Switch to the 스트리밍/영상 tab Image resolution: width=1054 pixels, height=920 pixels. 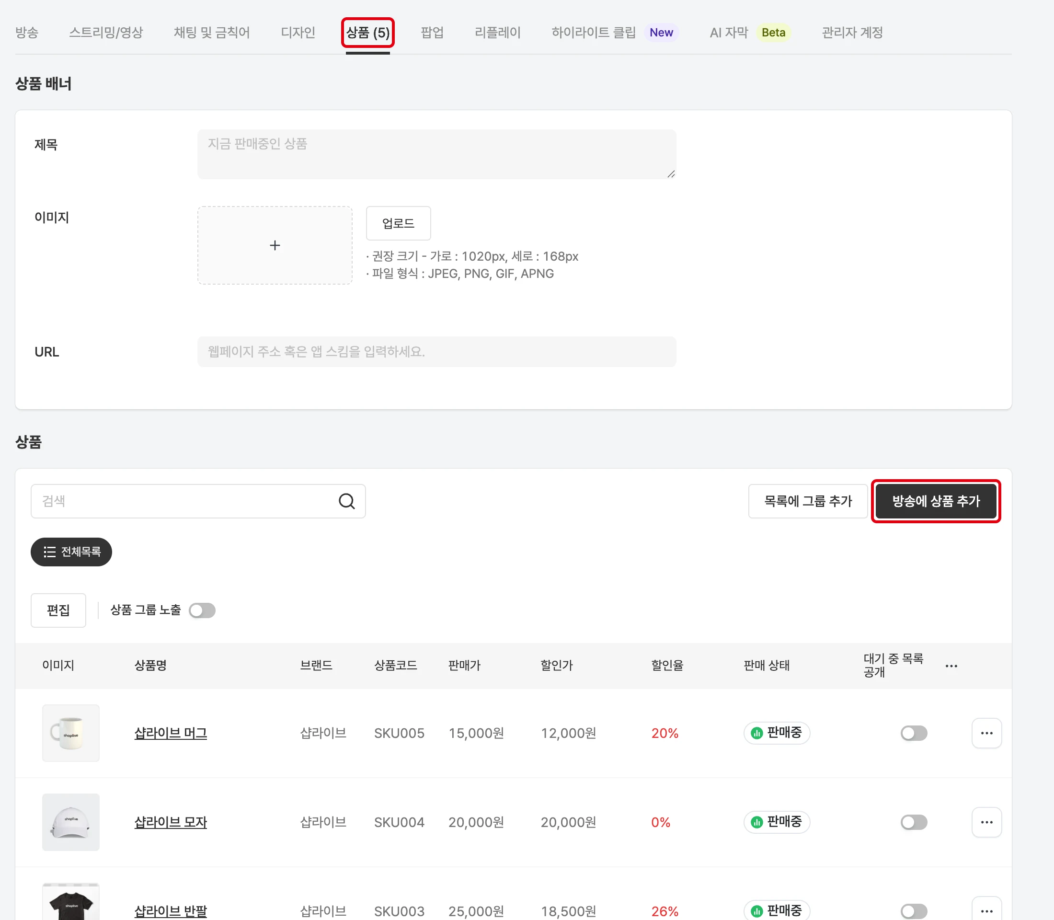[x=106, y=33]
